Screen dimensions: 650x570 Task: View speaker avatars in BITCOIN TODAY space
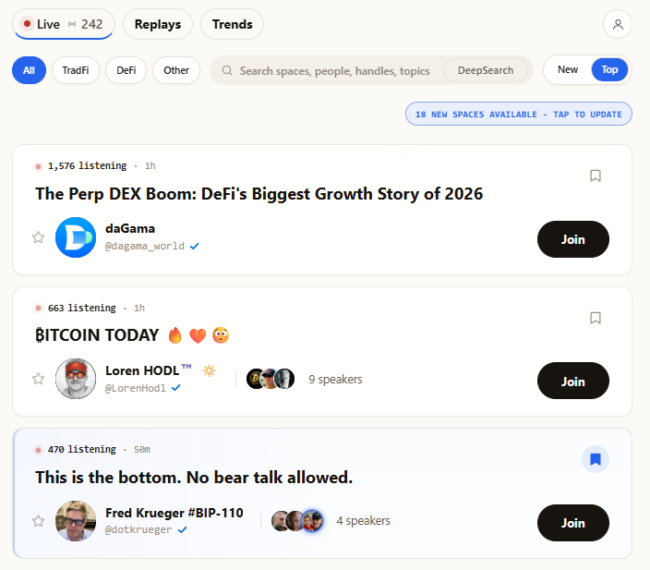click(x=271, y=379)
